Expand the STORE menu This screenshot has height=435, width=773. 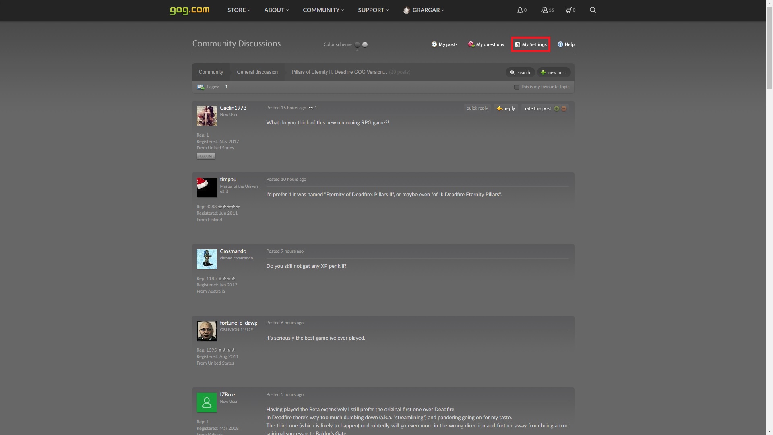239,10
